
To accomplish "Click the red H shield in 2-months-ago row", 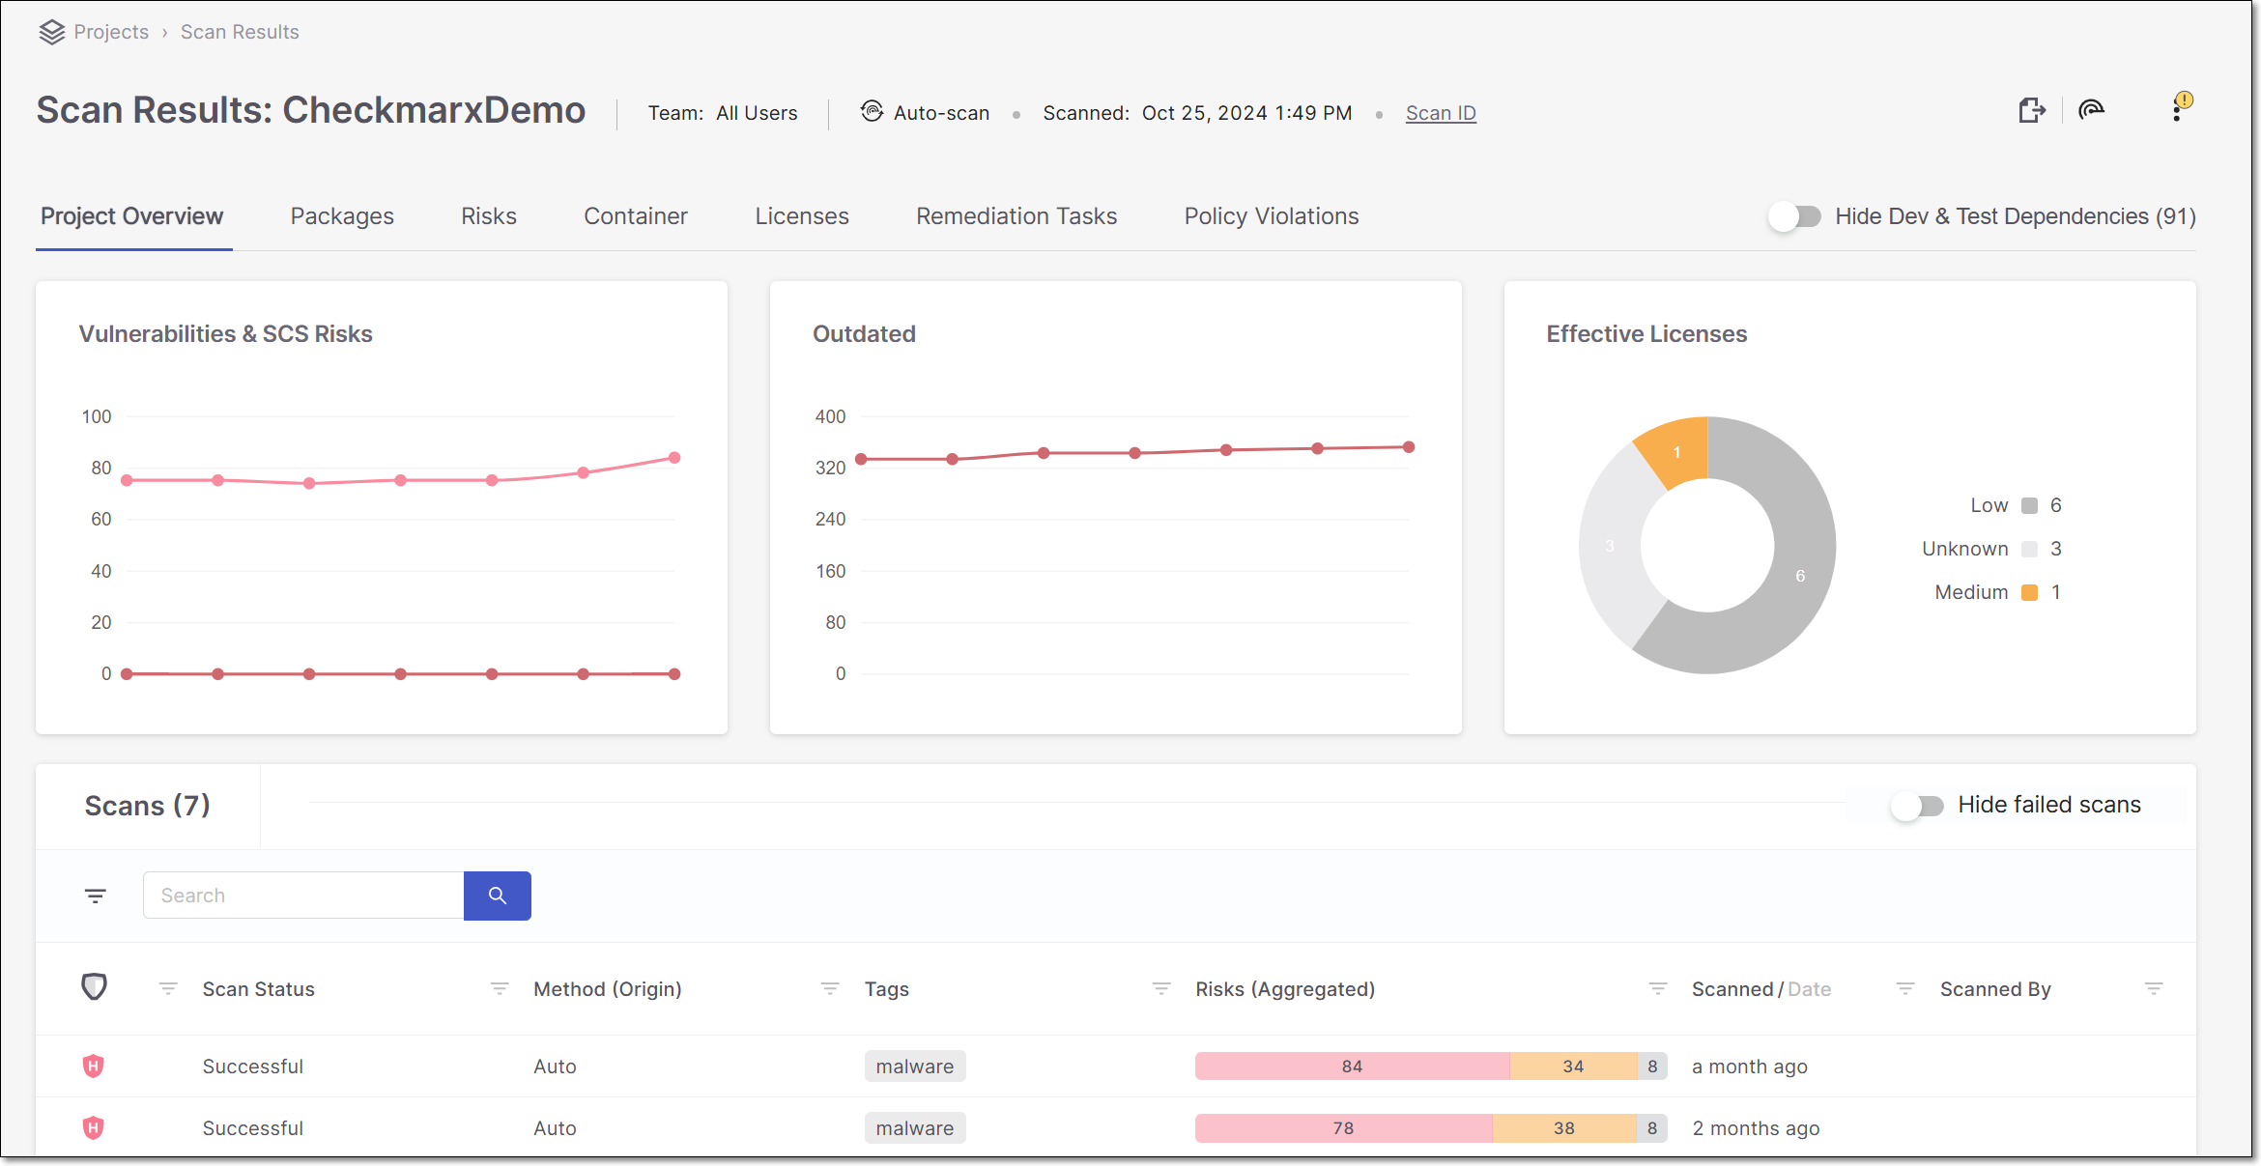I will 93,1127.
